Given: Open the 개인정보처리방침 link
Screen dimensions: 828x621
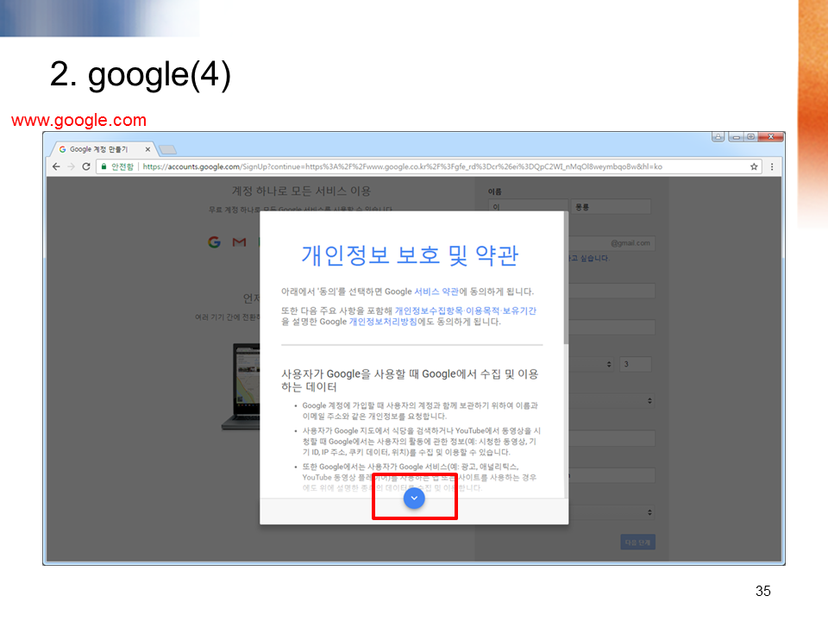Looking at the screenshot, I should (x=383, y=322).
